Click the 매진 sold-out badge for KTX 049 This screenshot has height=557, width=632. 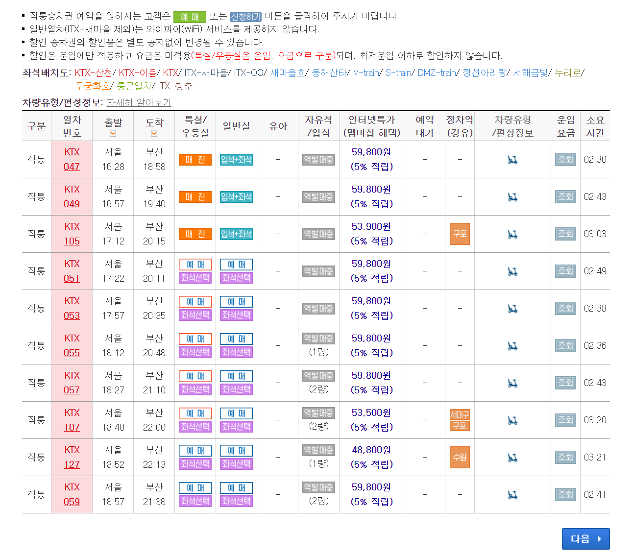(195, 196)
